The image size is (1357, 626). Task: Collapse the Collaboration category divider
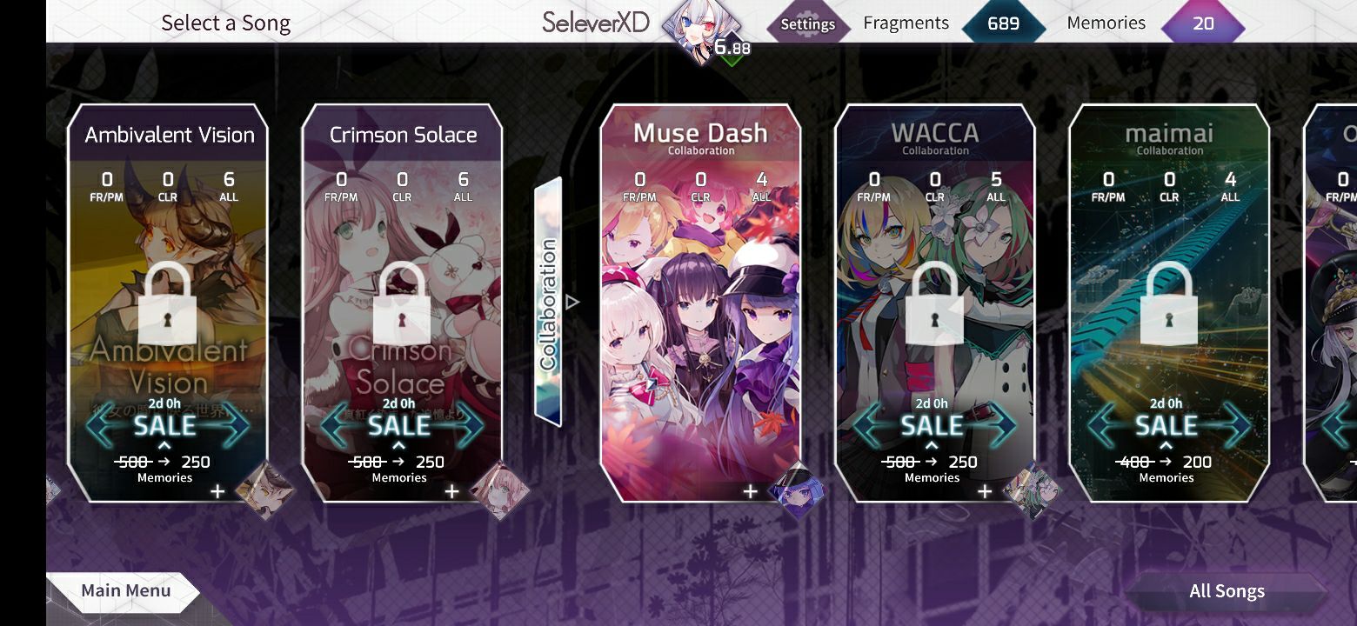[548, 303]
